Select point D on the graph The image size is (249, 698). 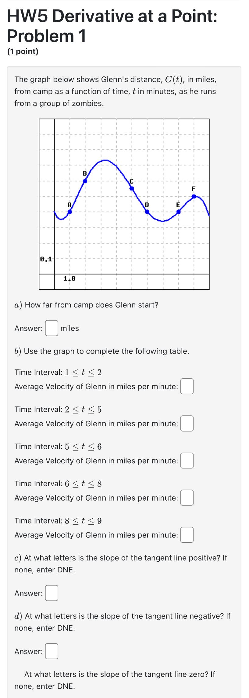(147, 211)
